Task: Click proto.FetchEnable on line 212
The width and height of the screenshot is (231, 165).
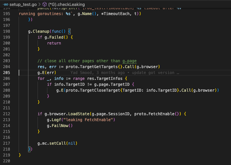Action: click(154, 114)
